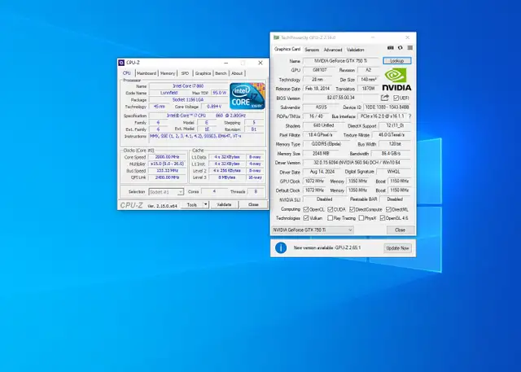Click CPU-Z Core Speed value
Screen dimensions: 521x372
167,157
